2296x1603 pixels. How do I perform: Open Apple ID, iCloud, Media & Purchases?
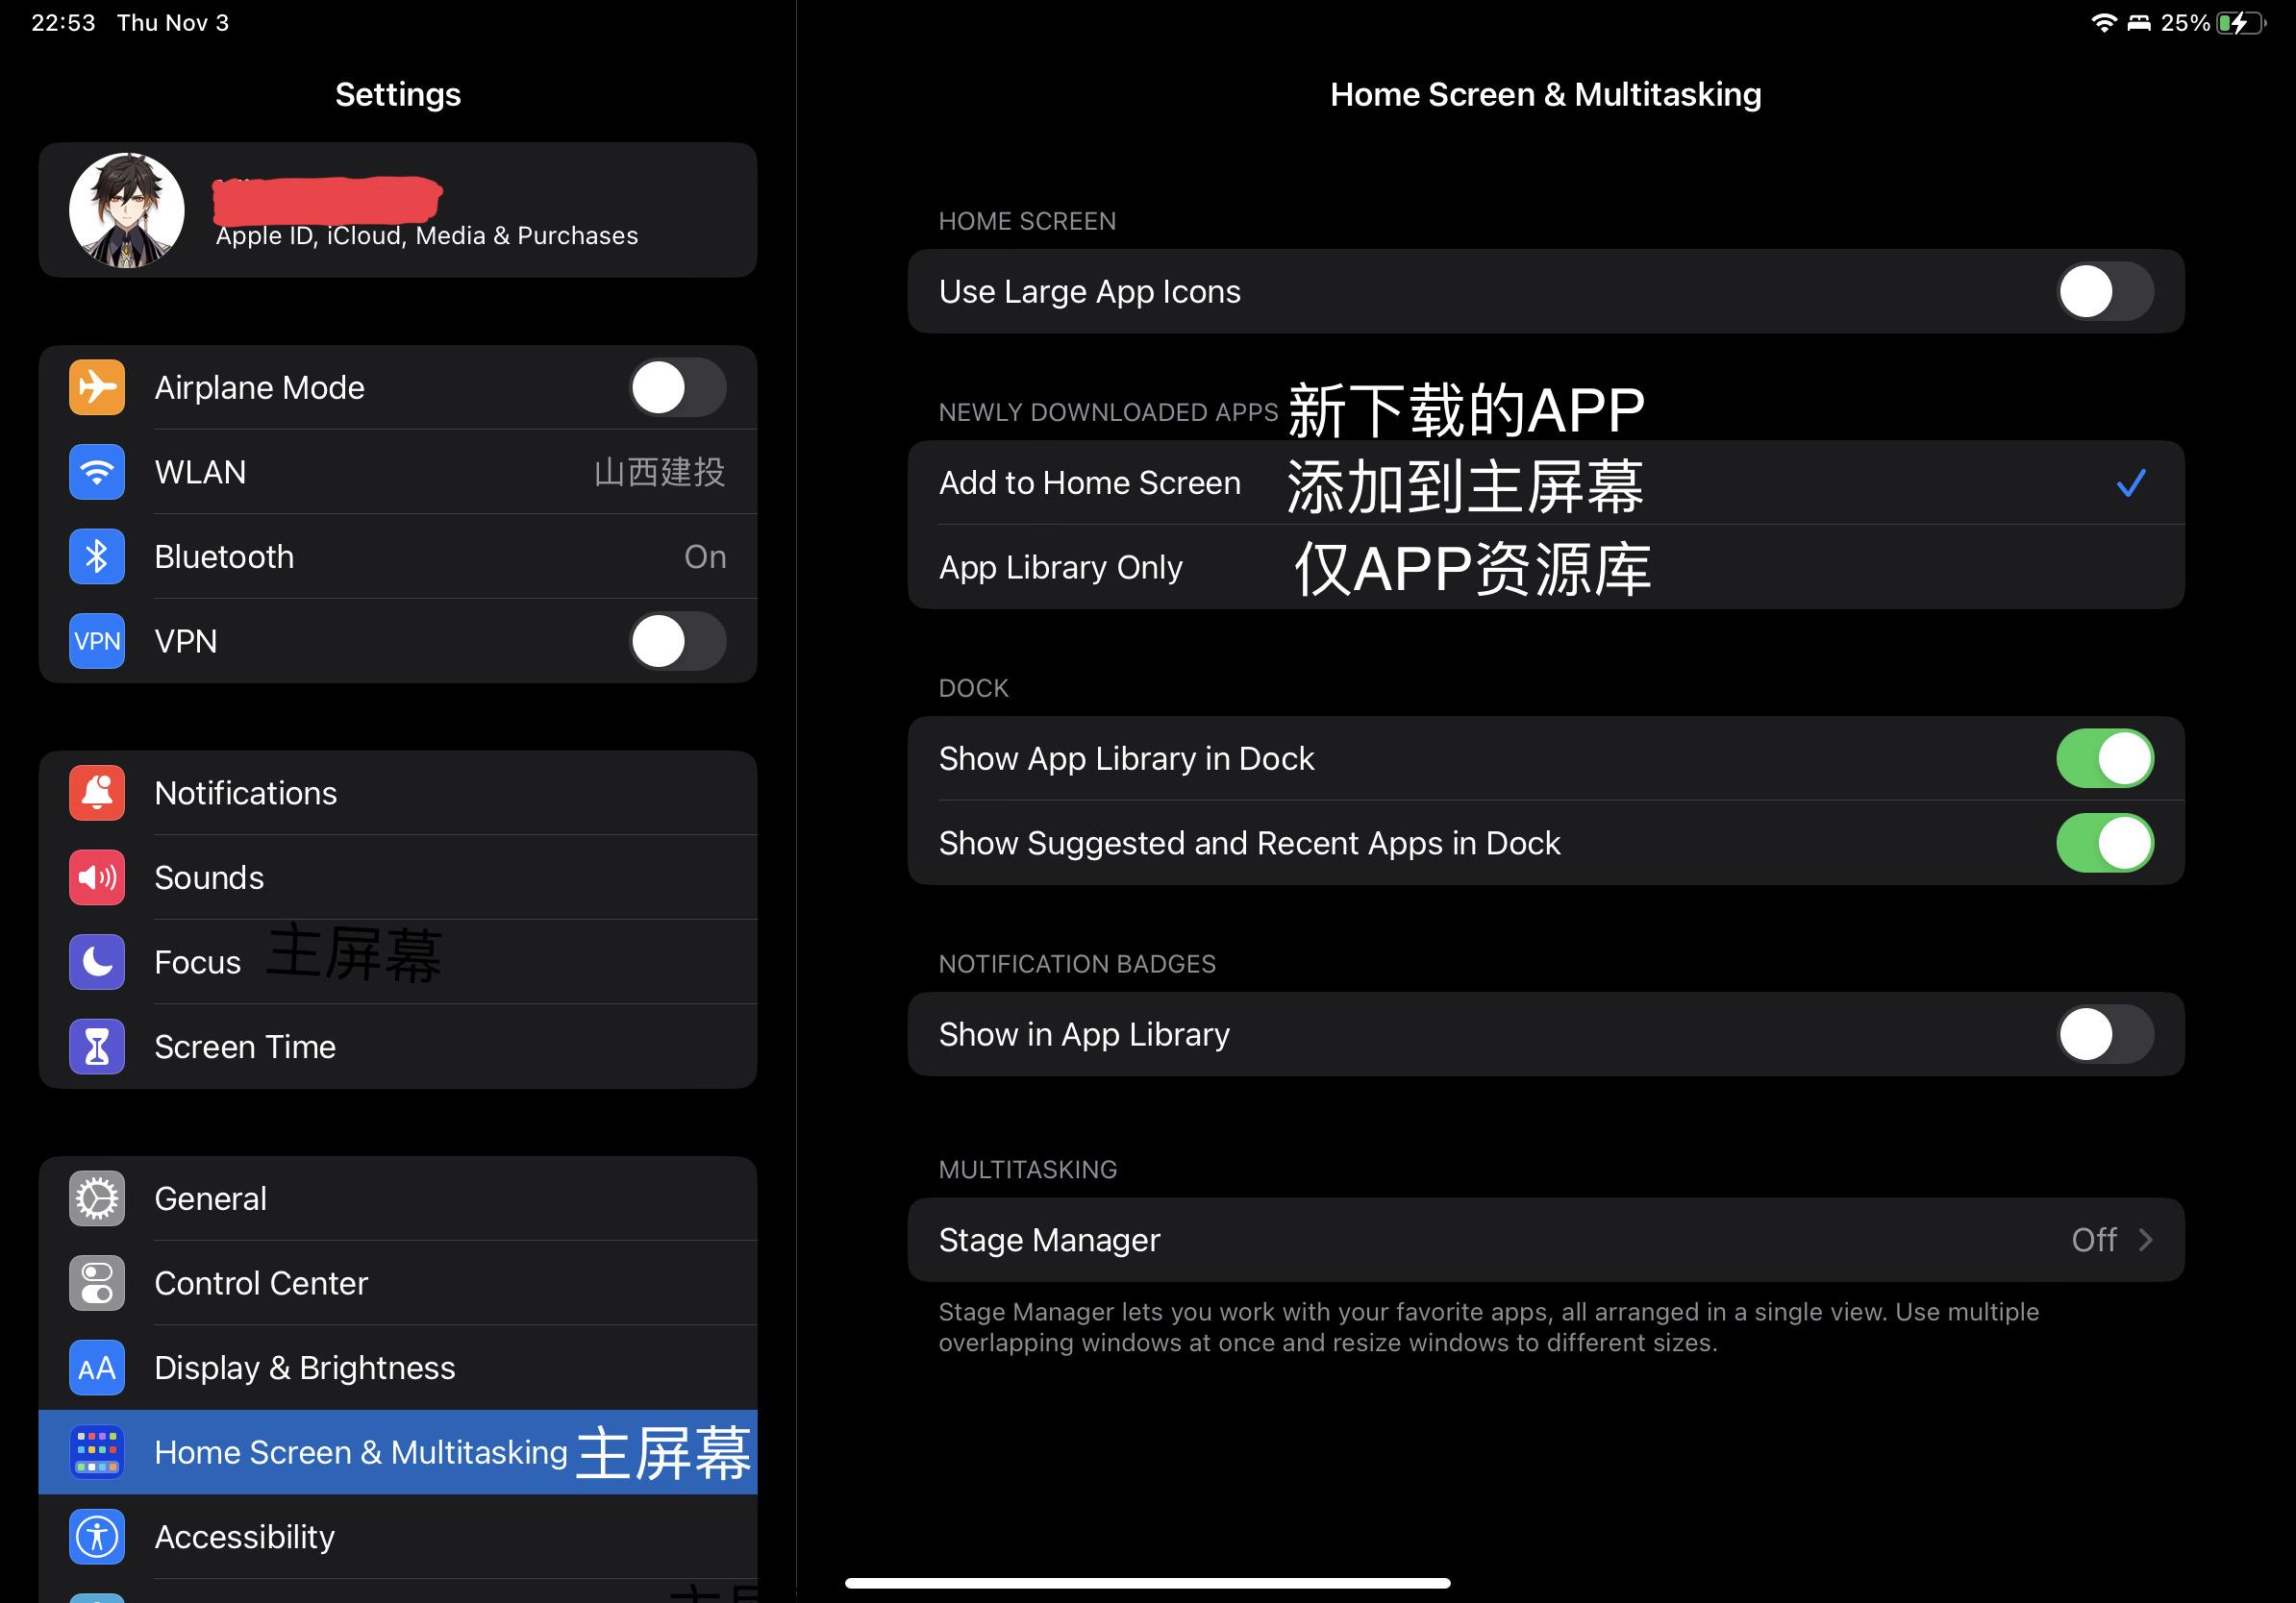pyautogui.click(x=398, y=210)
